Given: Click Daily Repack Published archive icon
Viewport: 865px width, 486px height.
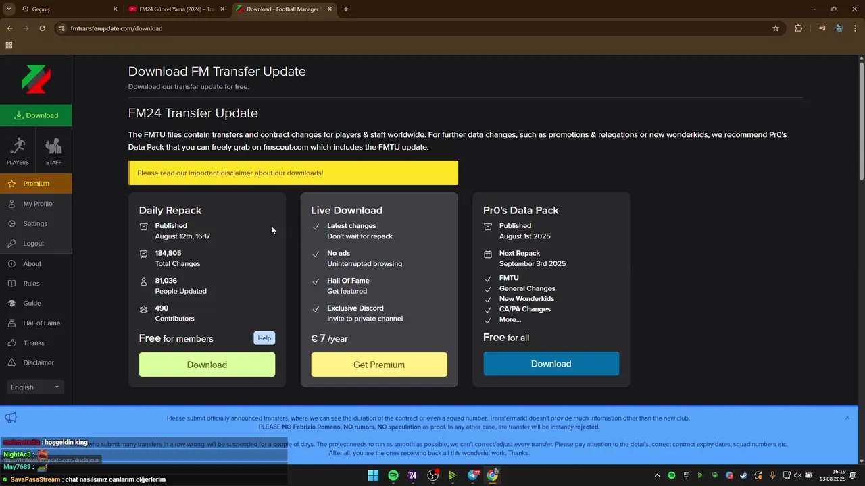Looking at the screenshot, I should pyautogui.click(x=143, y=227).
